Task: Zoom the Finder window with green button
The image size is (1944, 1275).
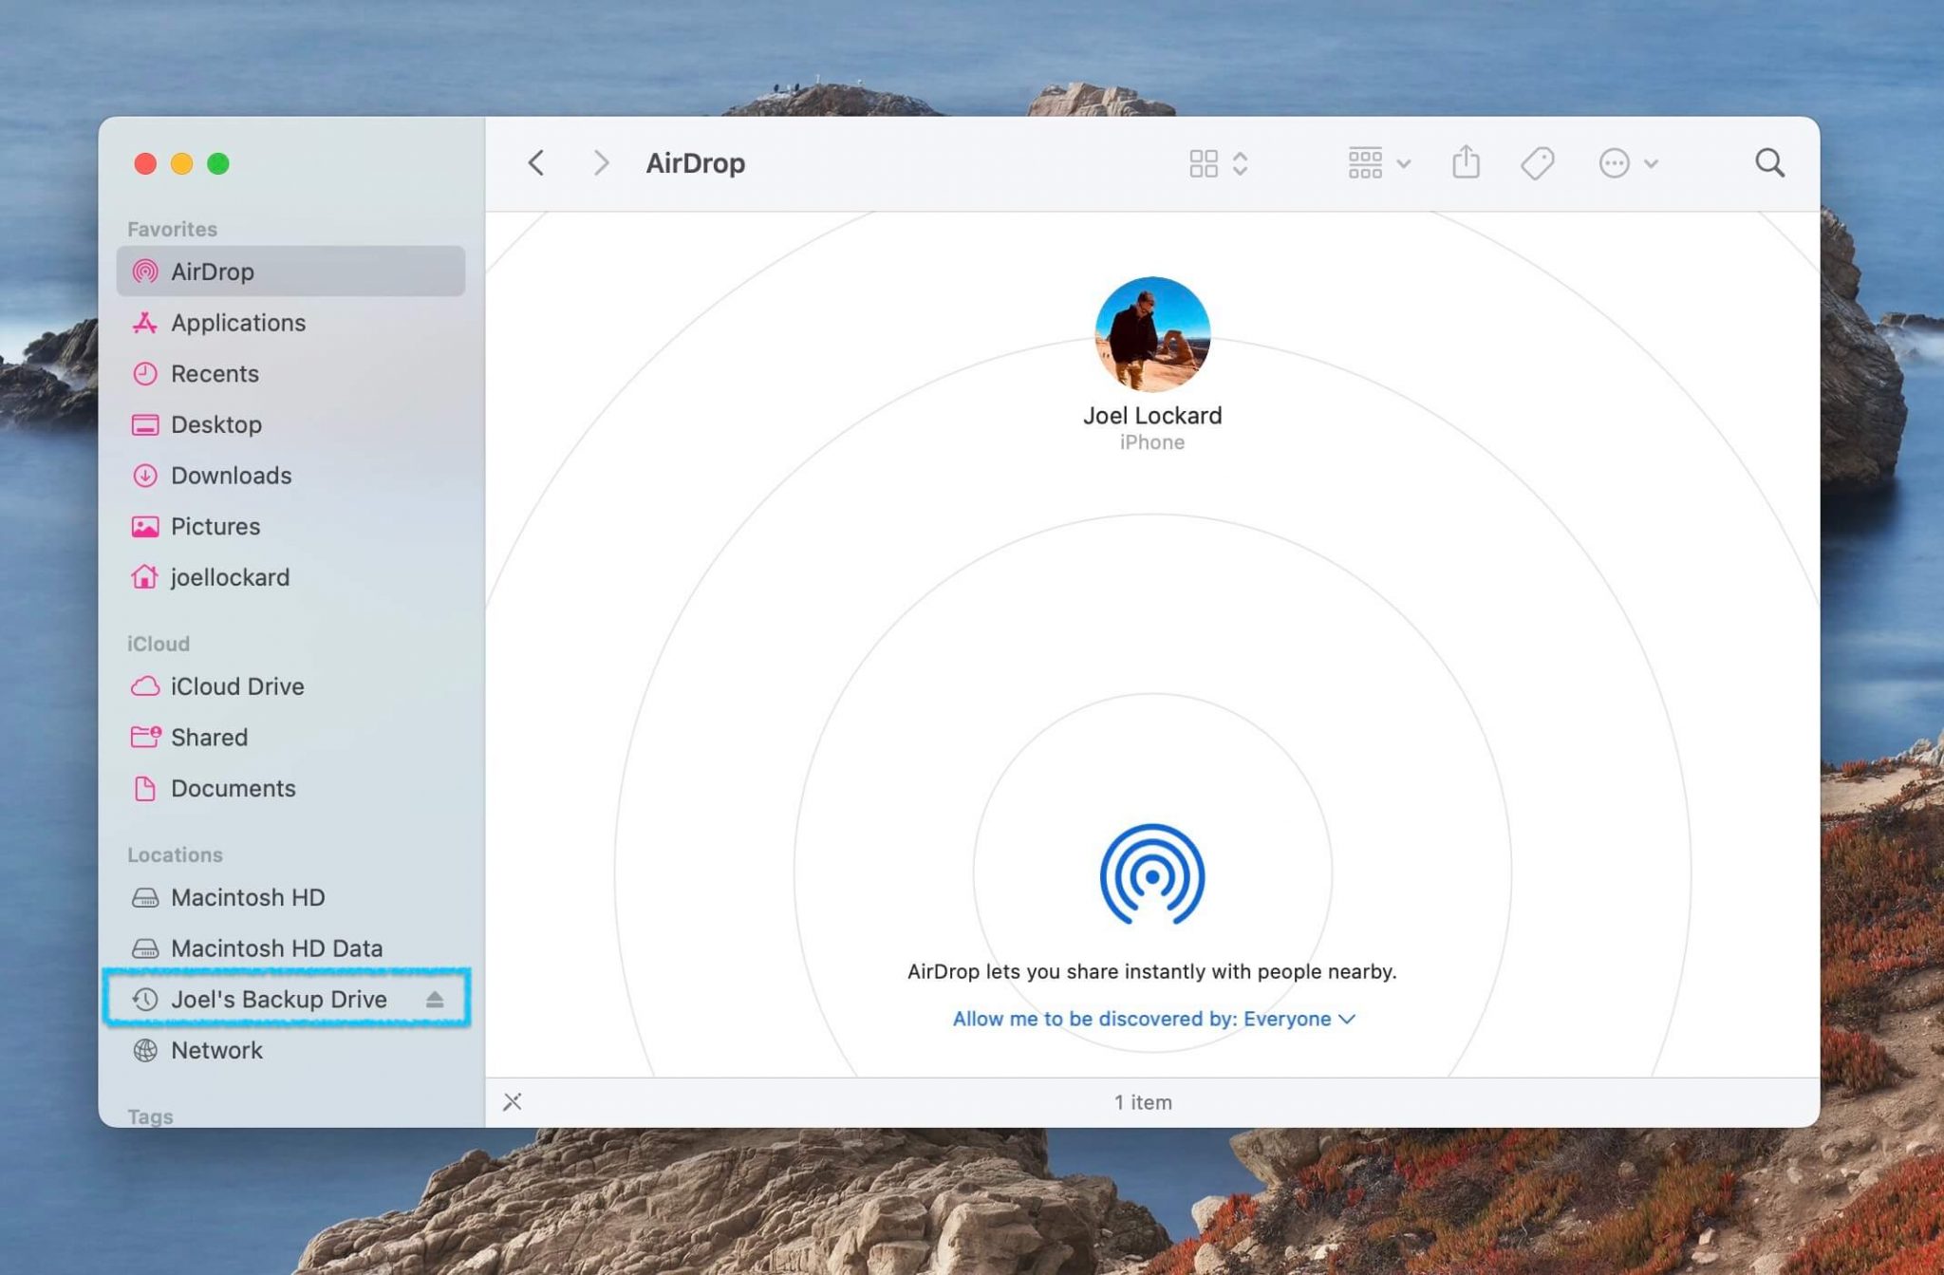Action: coord(218,163)
